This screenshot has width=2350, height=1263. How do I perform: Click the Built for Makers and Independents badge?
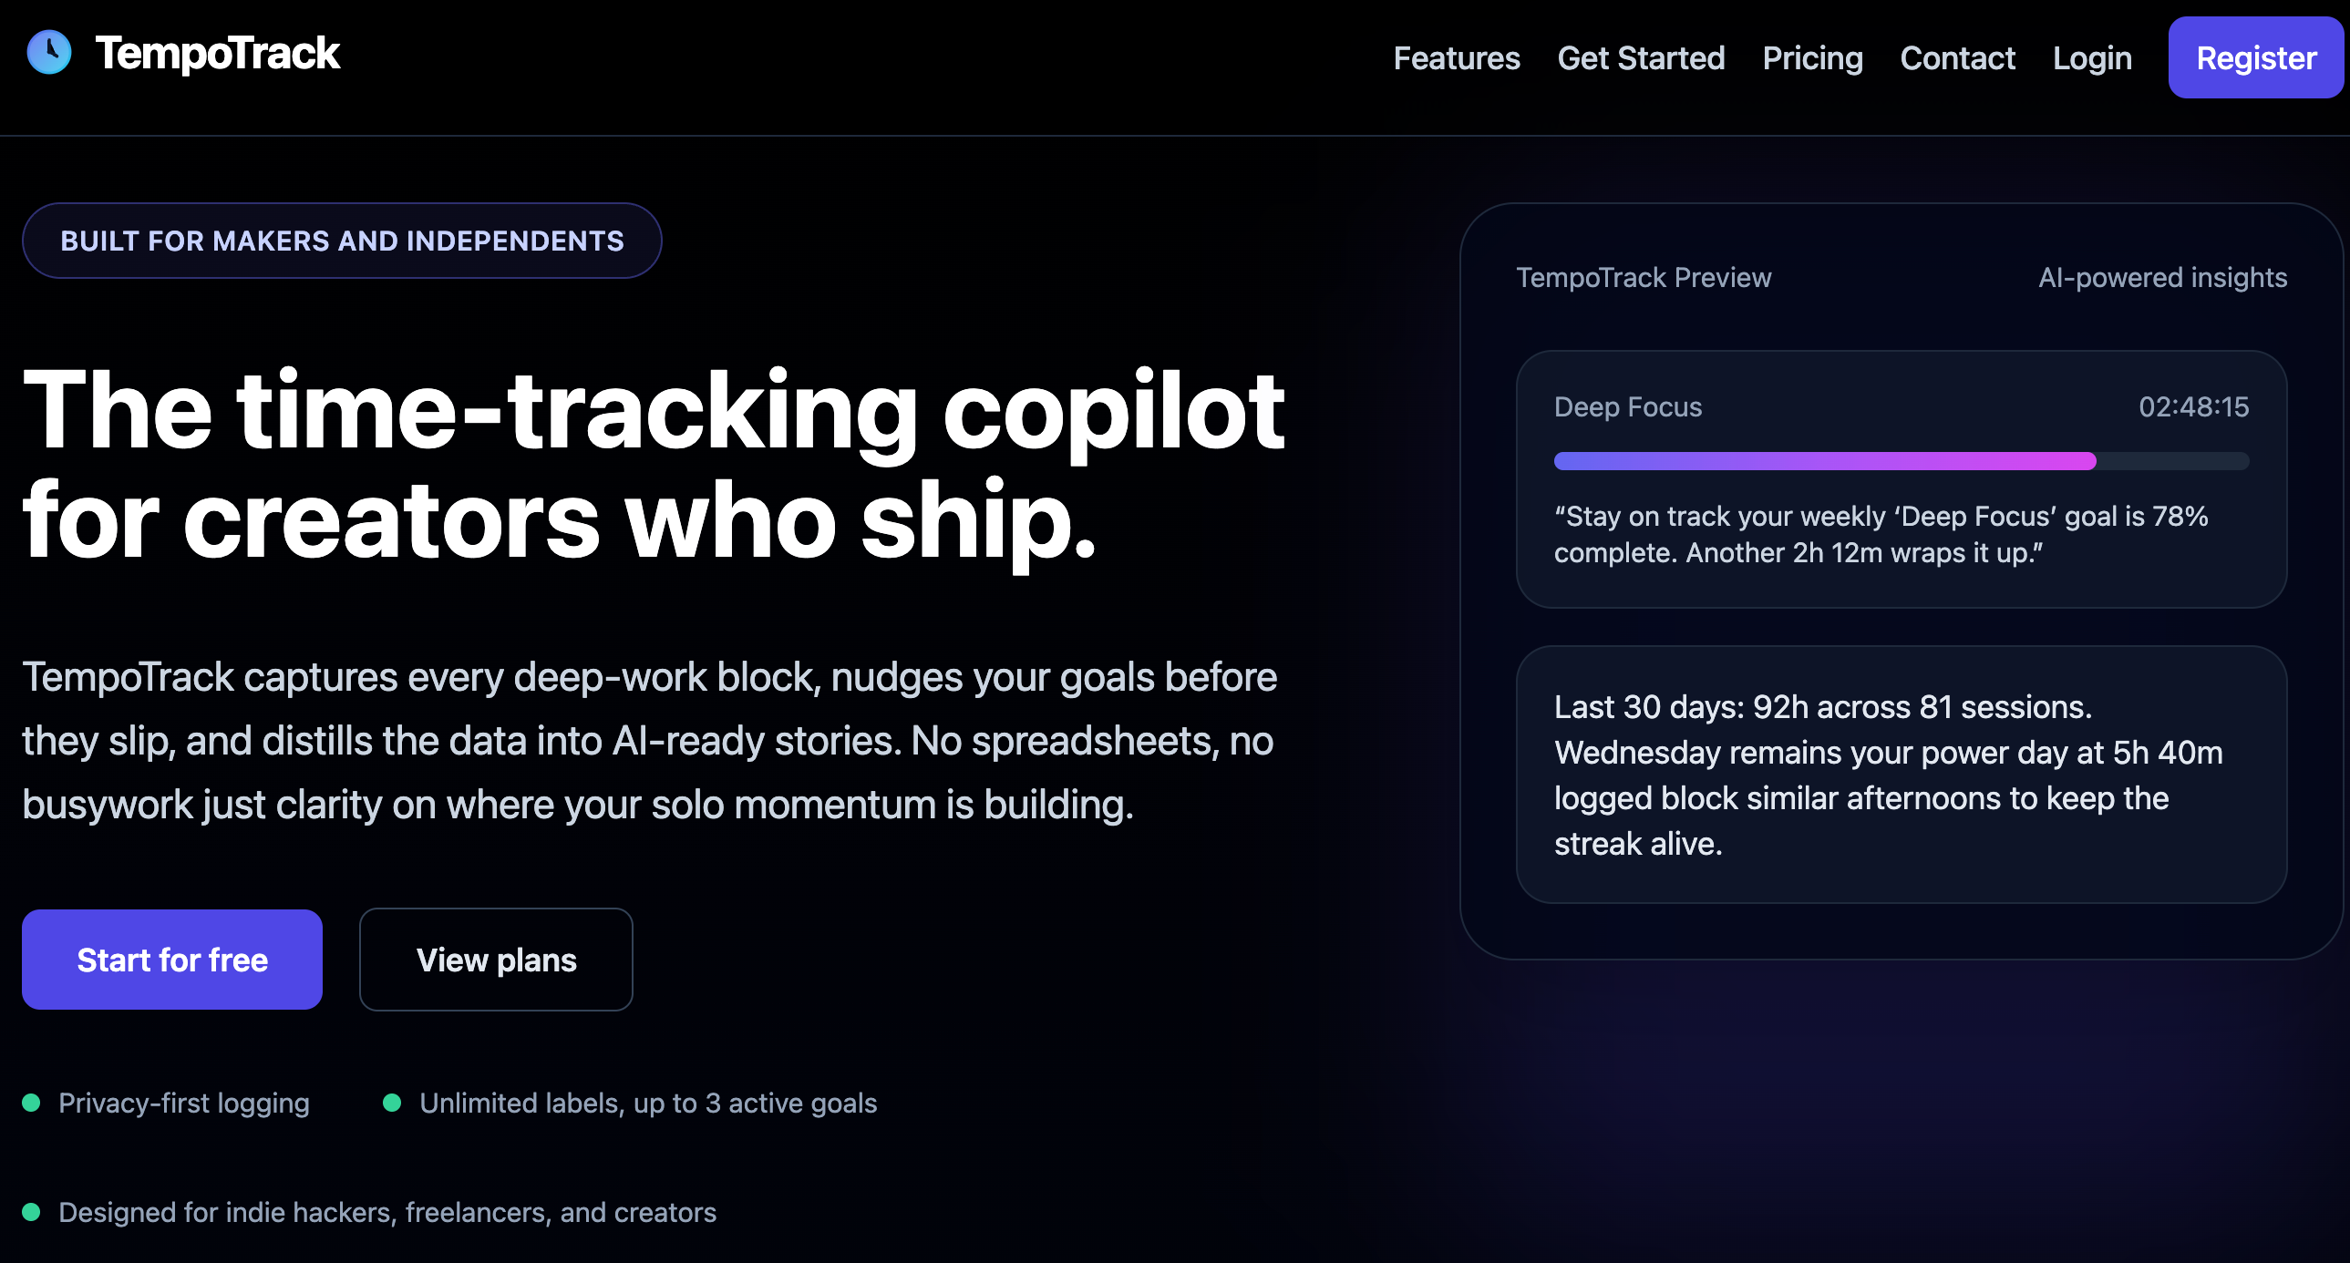(x=342, y=241)
